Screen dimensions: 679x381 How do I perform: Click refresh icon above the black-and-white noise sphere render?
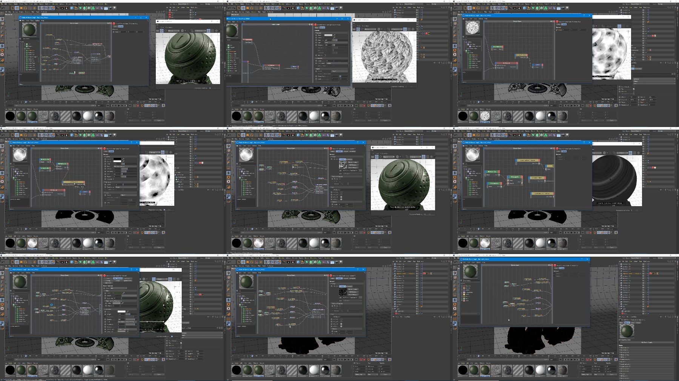point(362,29)
